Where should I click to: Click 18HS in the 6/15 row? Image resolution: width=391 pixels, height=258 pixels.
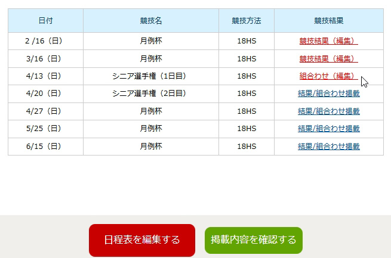(247, 147)
